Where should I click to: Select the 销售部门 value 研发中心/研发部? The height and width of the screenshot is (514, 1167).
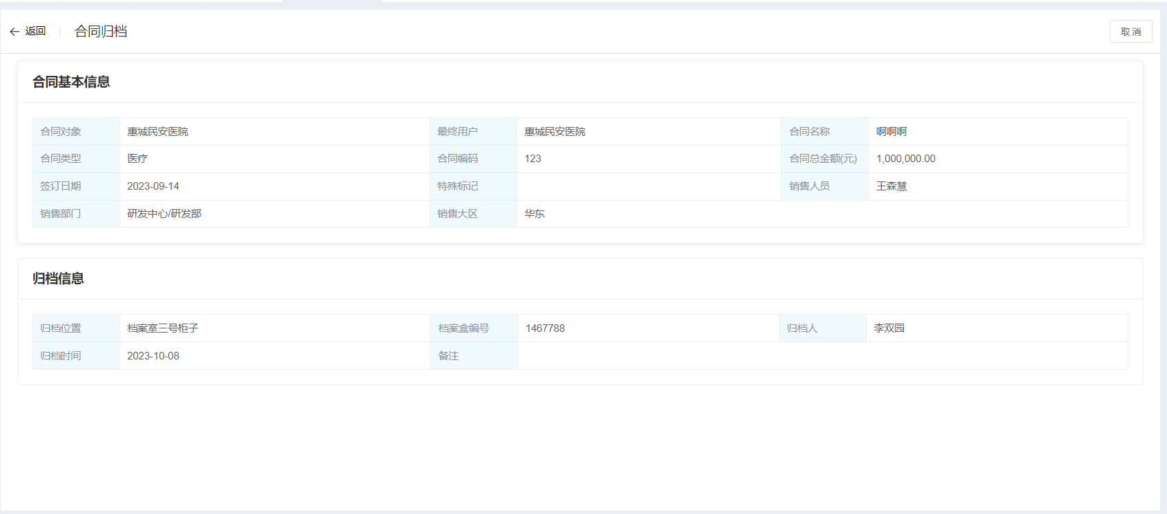pyautogui.click(x=164, y=214)
